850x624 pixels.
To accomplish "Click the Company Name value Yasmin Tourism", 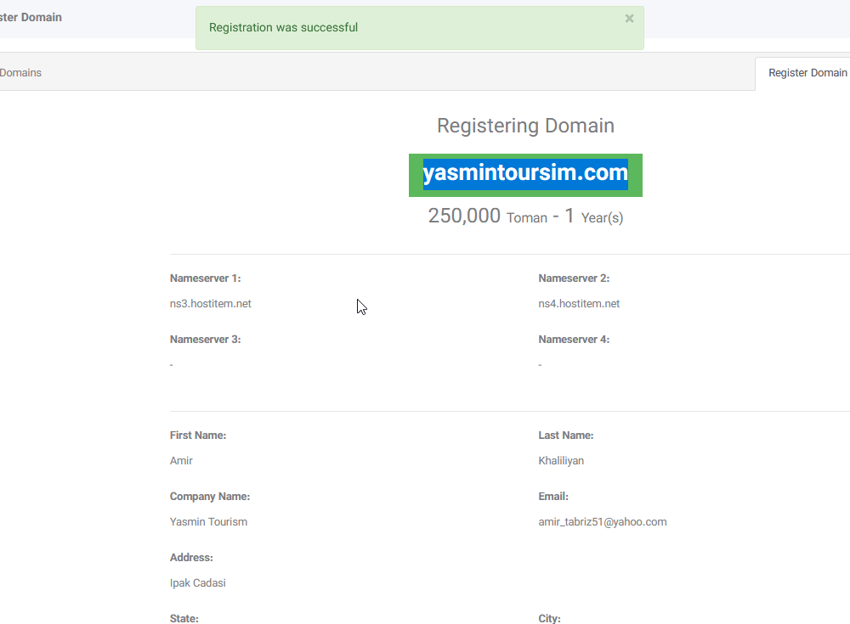I will pos(208,522).
